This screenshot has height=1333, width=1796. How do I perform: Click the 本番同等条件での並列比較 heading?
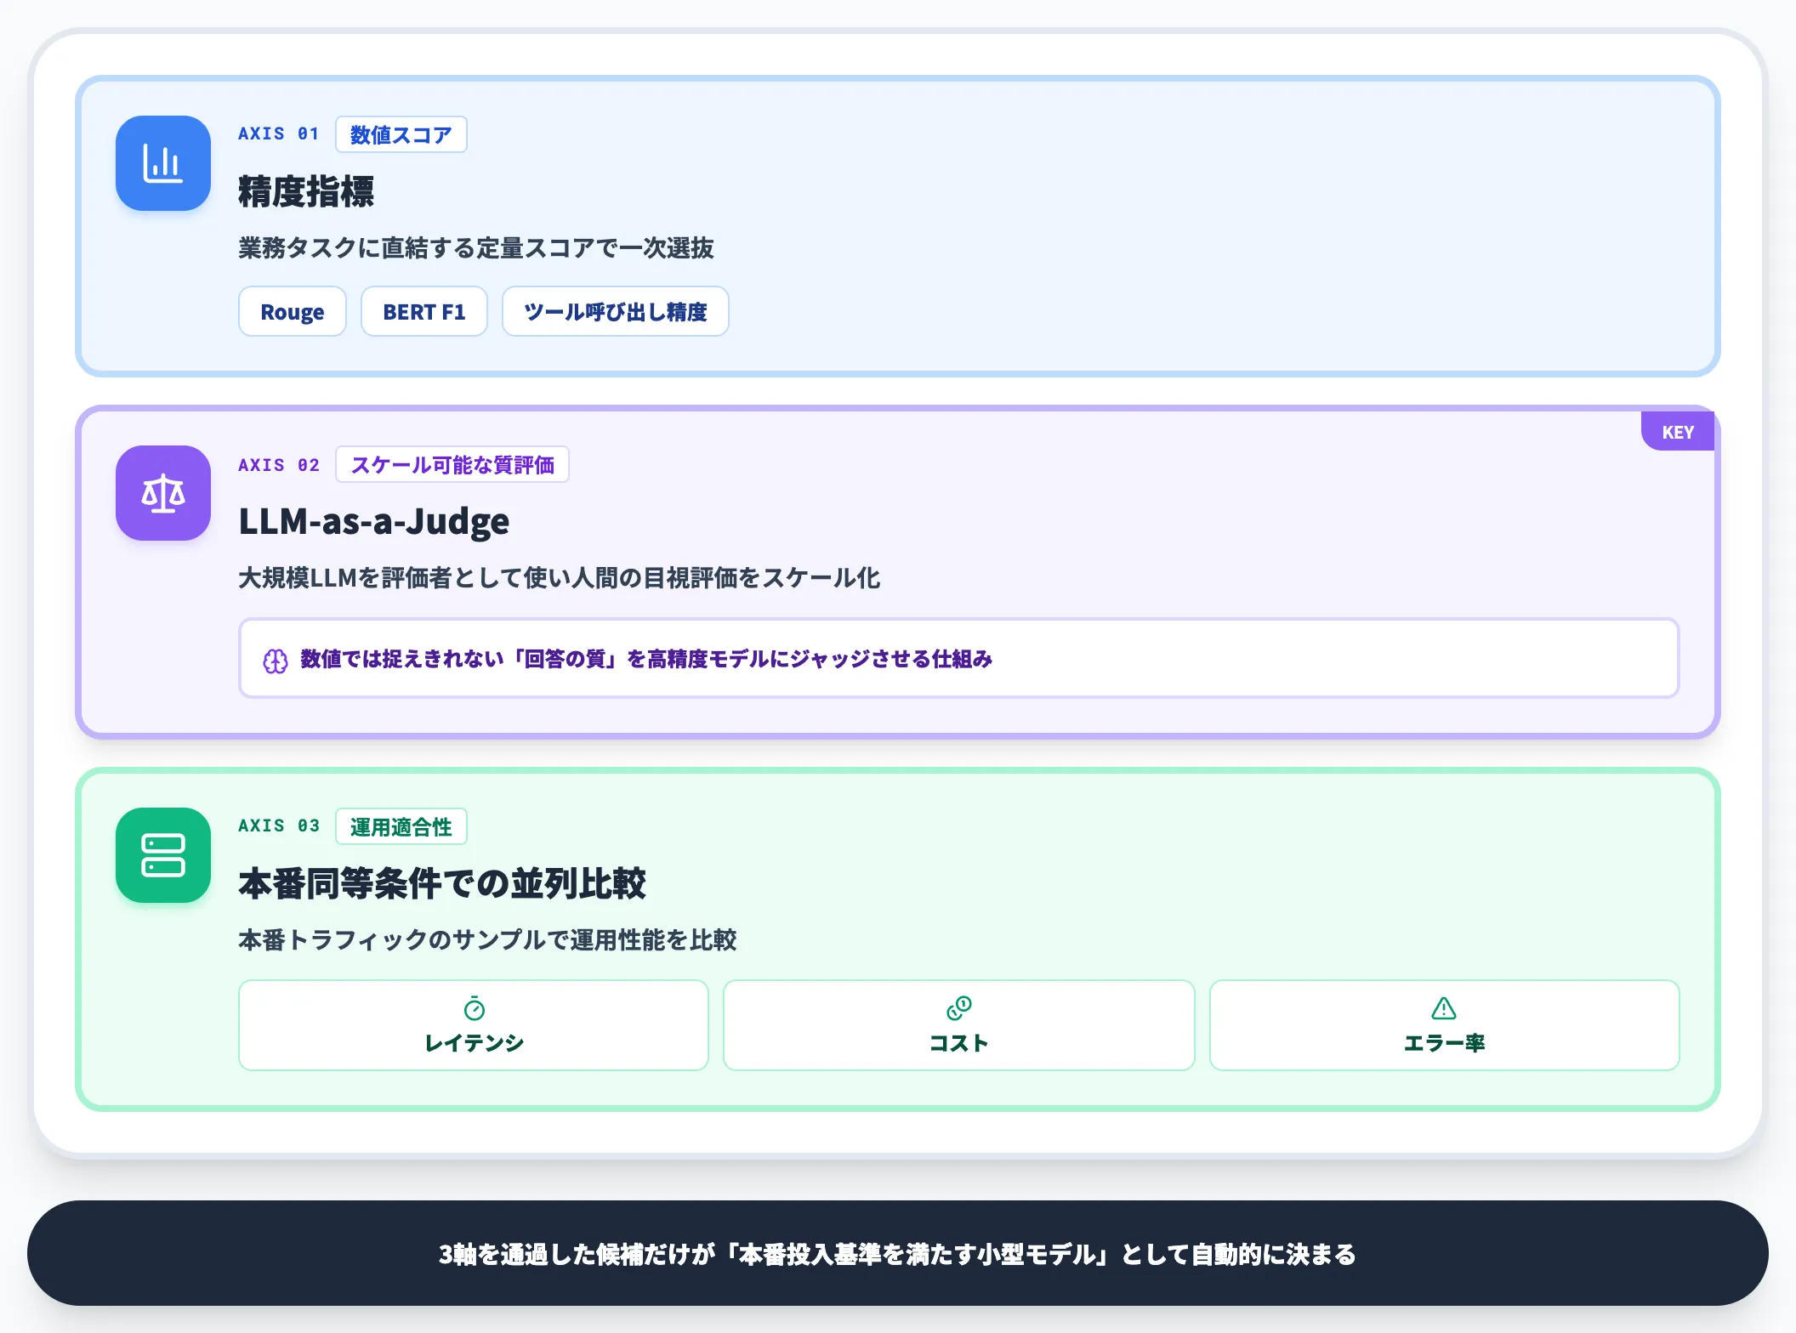pos(442,883)
